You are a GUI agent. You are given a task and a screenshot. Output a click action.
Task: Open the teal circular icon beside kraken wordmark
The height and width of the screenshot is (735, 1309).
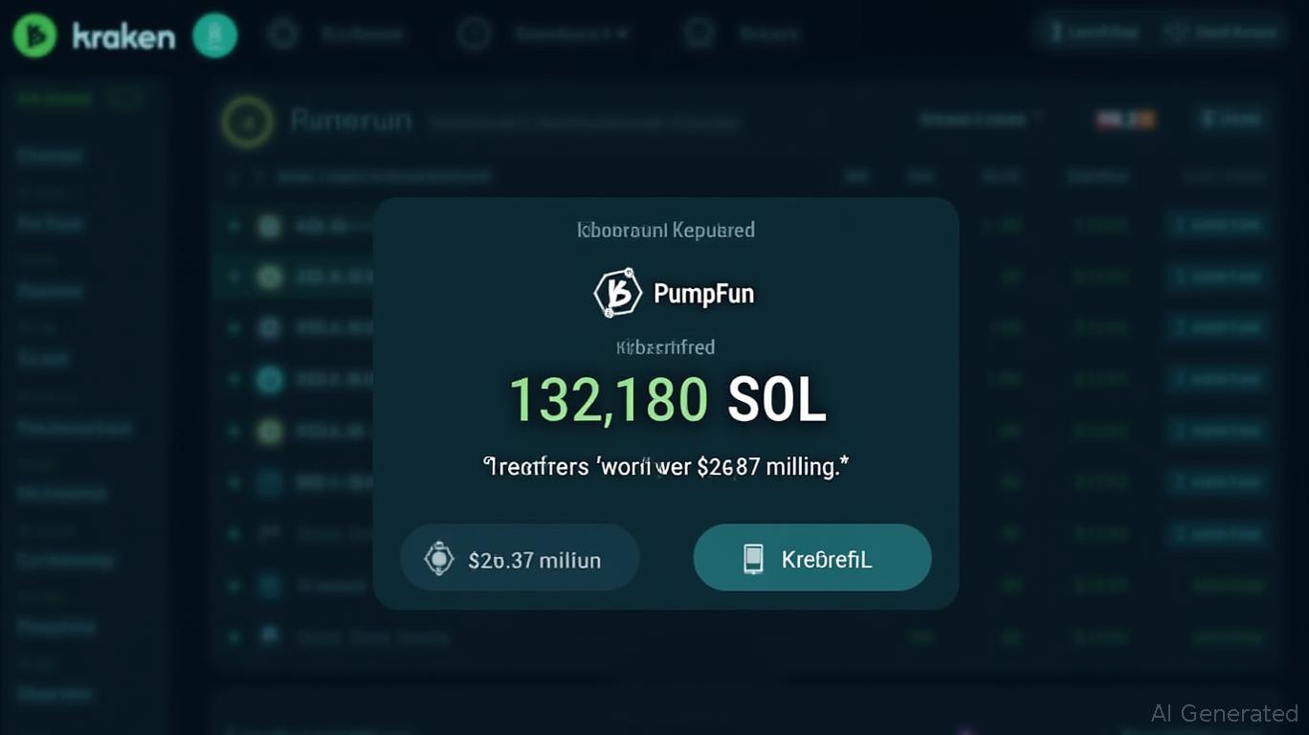(215, 35)
